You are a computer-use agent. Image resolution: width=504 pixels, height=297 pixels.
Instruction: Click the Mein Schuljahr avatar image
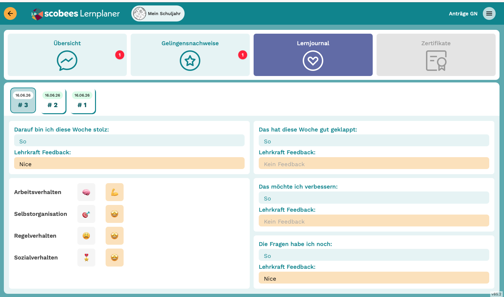140,13
